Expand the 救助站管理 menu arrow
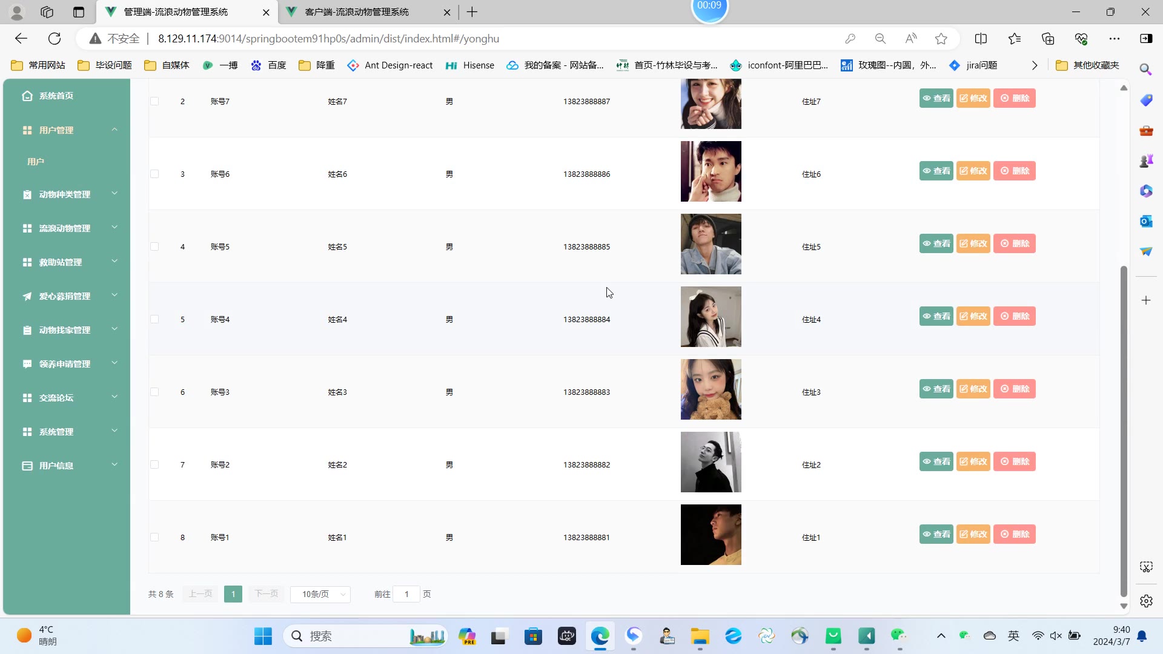 coord(114,262)
